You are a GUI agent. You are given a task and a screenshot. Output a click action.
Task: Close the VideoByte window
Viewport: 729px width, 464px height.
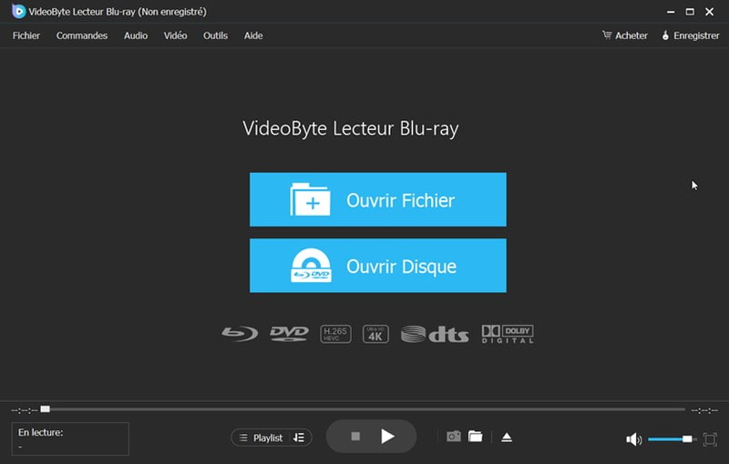(x=710, y=12)
